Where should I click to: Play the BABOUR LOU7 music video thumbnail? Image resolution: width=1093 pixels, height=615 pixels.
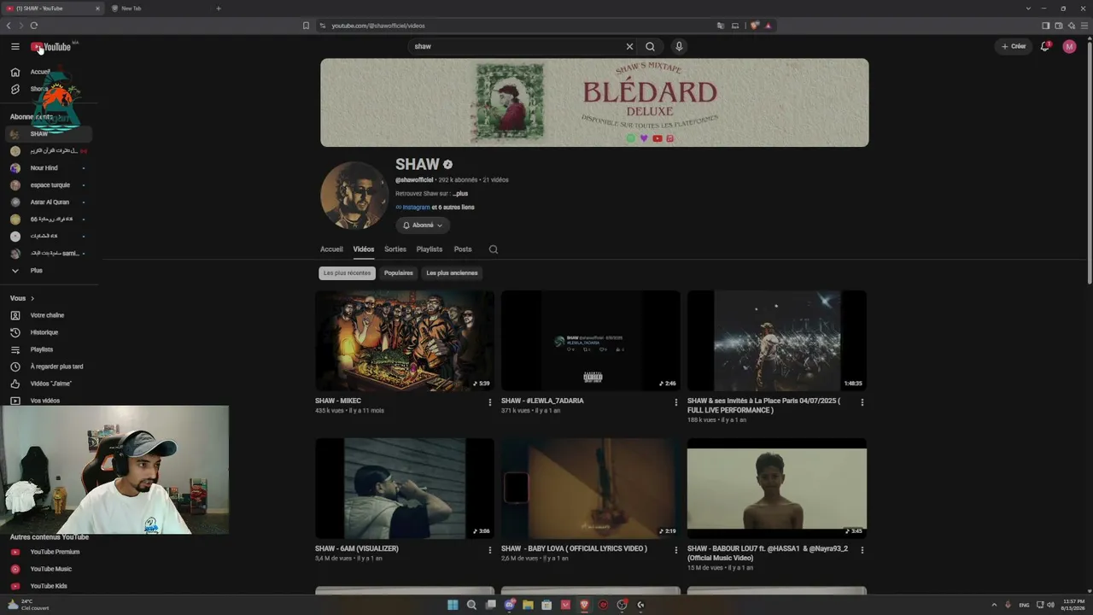coord(777,489)
